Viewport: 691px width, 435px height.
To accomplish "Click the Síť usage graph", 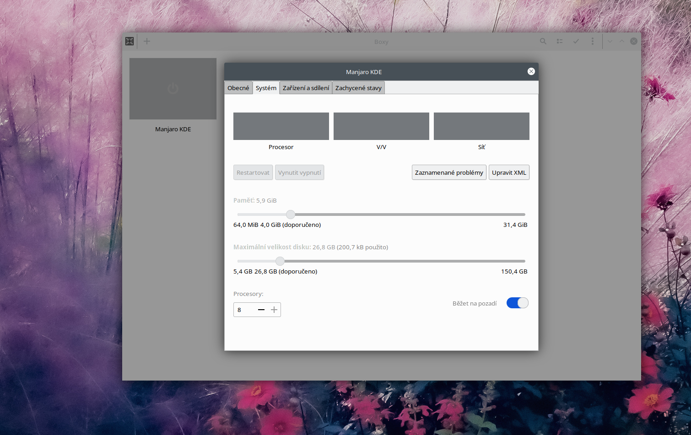I will click(x=481, y=126).
